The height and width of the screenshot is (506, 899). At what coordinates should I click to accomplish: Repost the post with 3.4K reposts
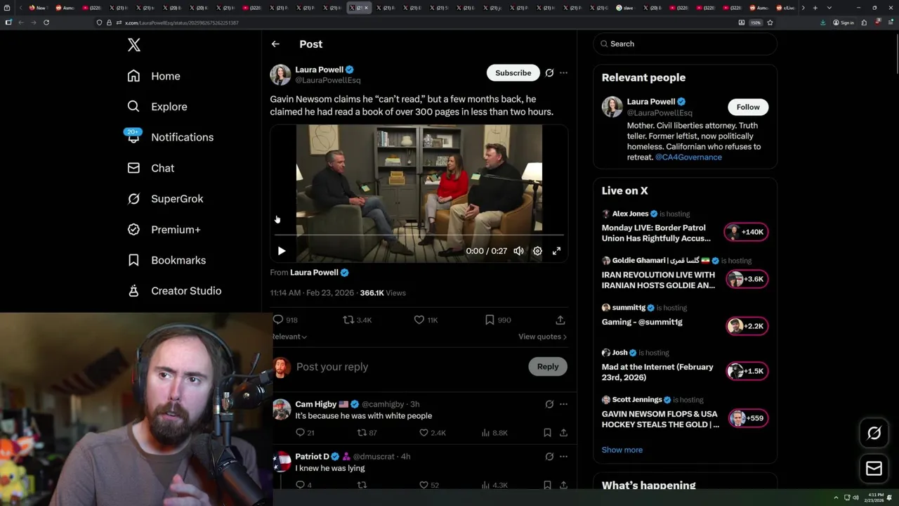(x=357, y=320)
